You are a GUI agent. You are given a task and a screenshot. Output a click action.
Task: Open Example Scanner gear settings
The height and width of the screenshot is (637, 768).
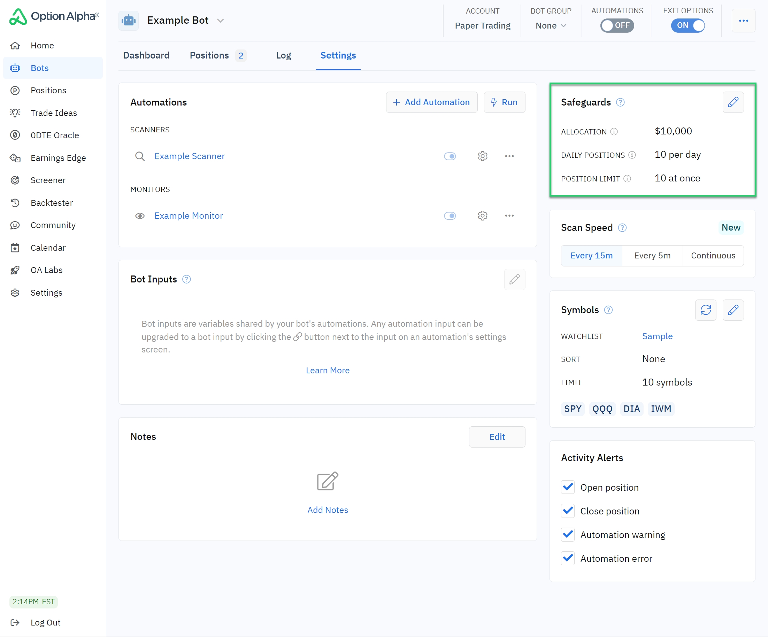coord(482,156)
